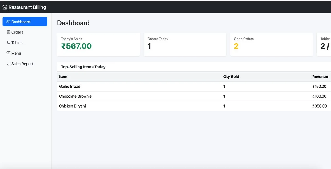The image size is (331, 169).
Task: Click the Tables grid icon in sidebar
Action: point(8,43)
